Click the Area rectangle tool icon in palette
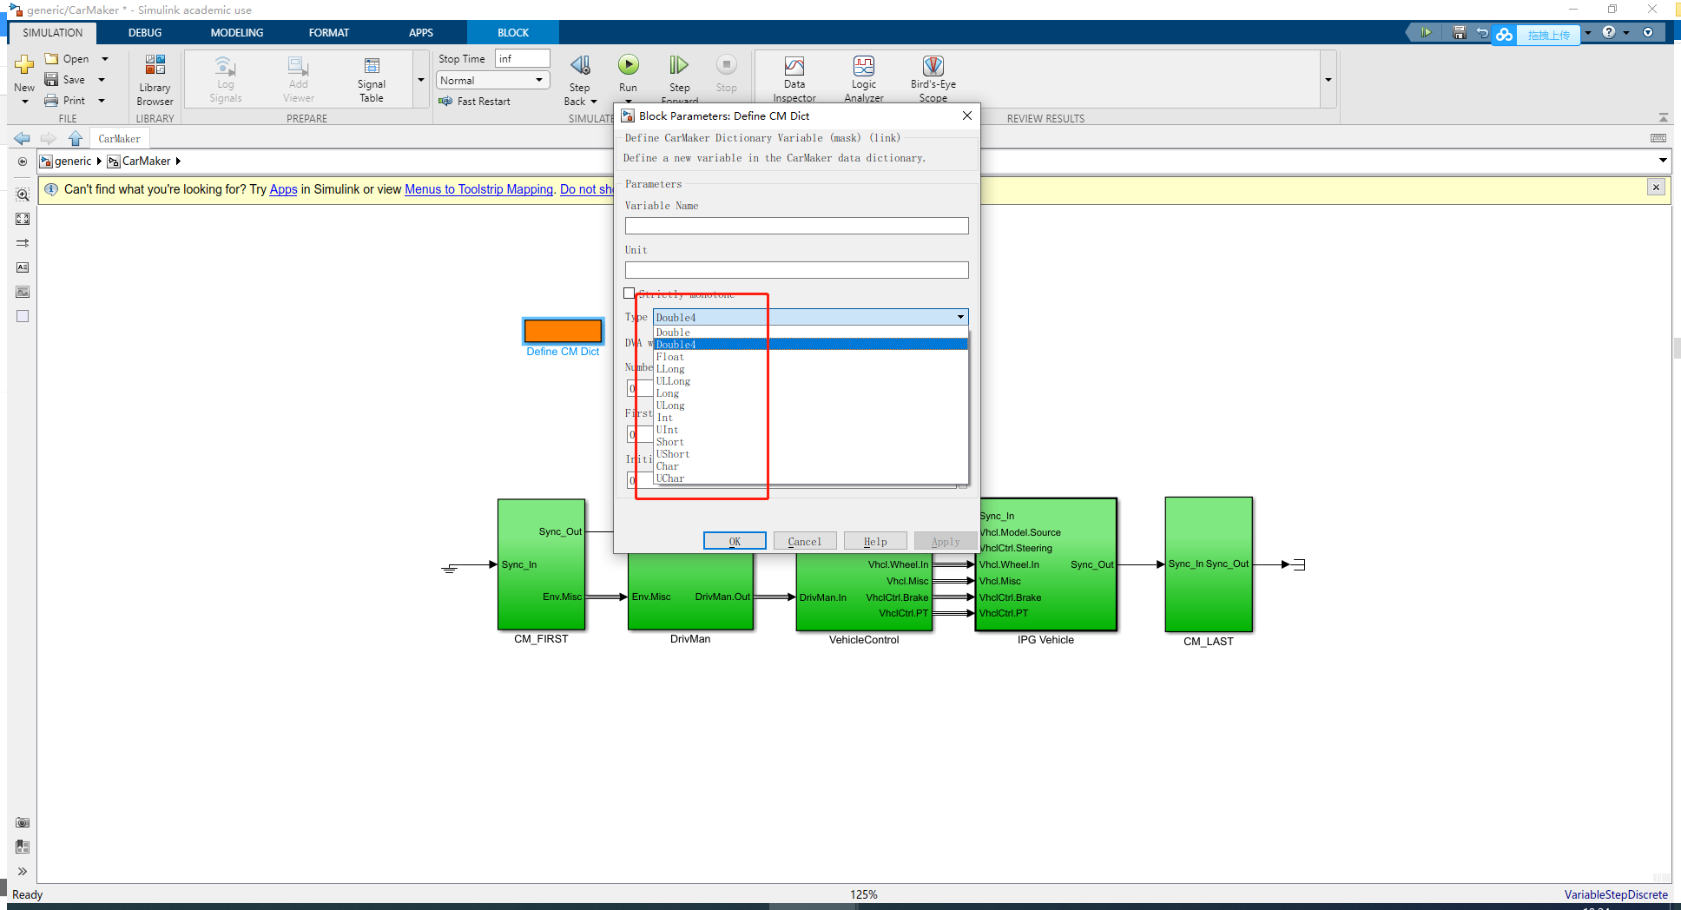Viewport: 1681px width, 910px height. coord(23,316)
